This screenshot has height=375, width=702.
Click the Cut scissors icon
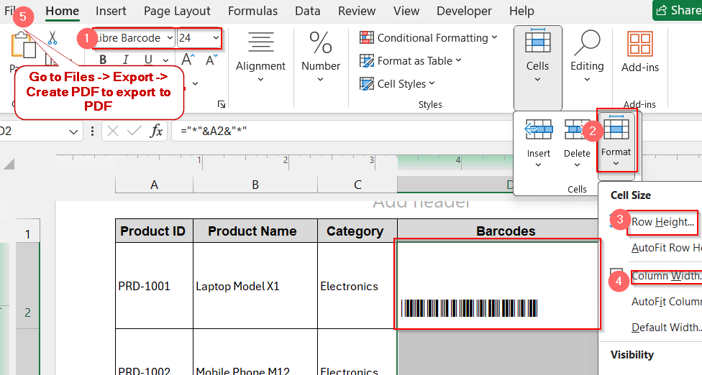tap(53, 38)
